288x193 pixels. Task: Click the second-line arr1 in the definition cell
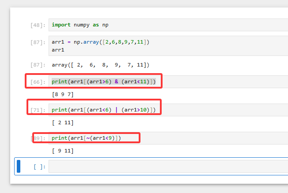[x=58, y=50]
